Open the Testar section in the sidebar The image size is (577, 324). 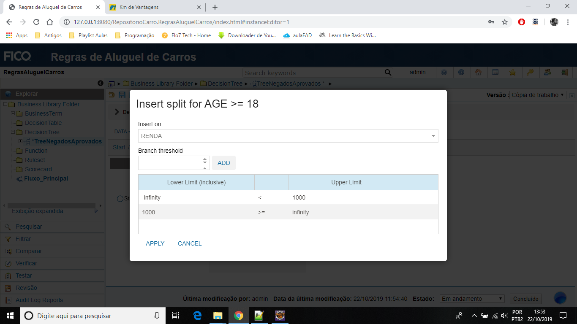tap(24, 275)
